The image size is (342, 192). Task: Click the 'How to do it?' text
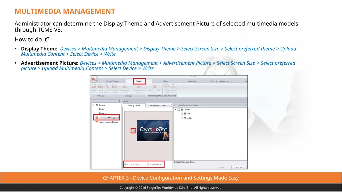coord(32,39)
